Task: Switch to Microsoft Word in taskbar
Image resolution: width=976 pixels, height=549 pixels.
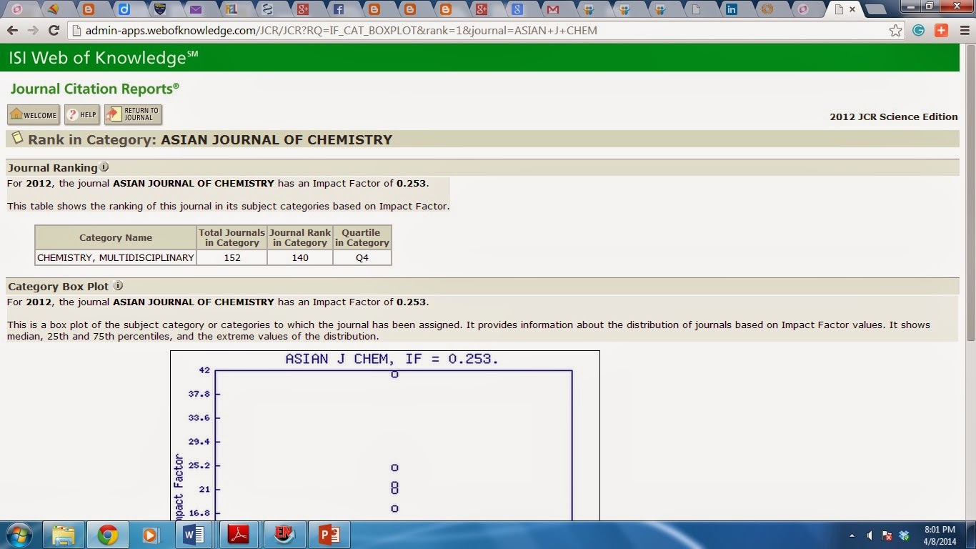Action: tap(194, 535)
